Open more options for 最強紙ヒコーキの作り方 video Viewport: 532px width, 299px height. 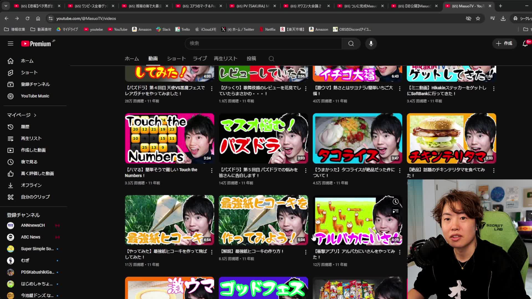[306, 252]
